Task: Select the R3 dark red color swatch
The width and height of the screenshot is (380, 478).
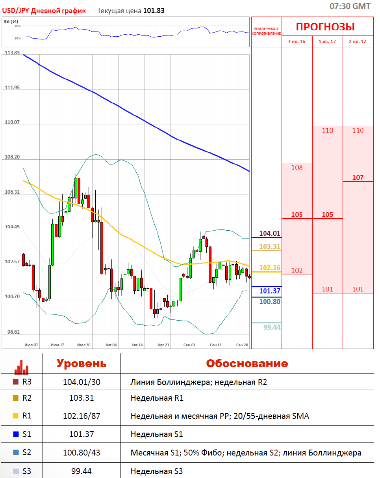Action: (x=16, y=382)
